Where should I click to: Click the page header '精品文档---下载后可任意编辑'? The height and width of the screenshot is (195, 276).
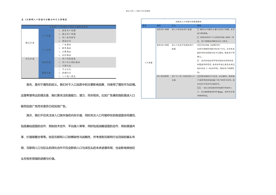[x=138, y=11]
